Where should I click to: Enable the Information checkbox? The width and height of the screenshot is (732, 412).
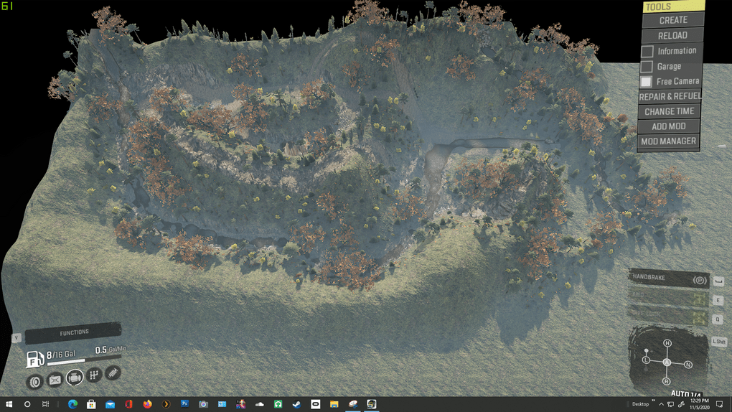(647, 52)
